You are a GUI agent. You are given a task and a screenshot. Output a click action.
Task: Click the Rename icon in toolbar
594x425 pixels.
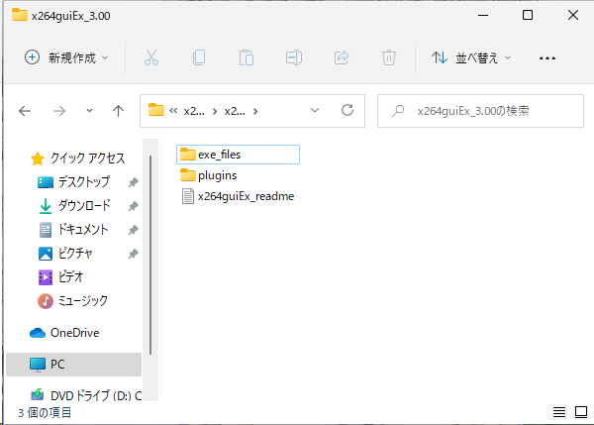coord(294,57)
